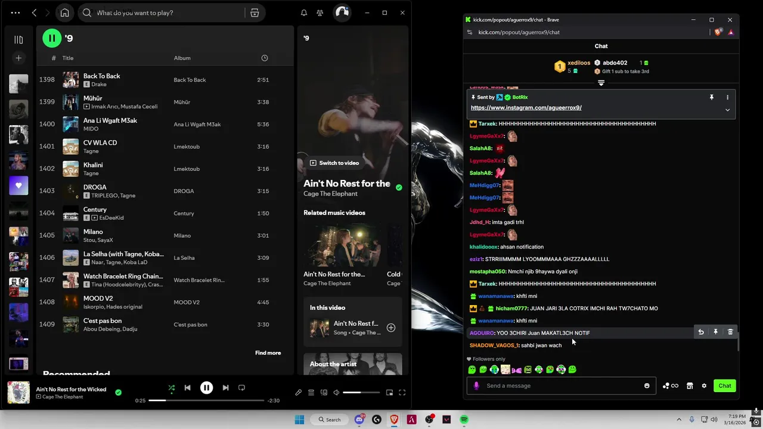This screenshot has height=429, width=763.
Task: Adjust the Spotify volume slider
Action: [361, 393]
